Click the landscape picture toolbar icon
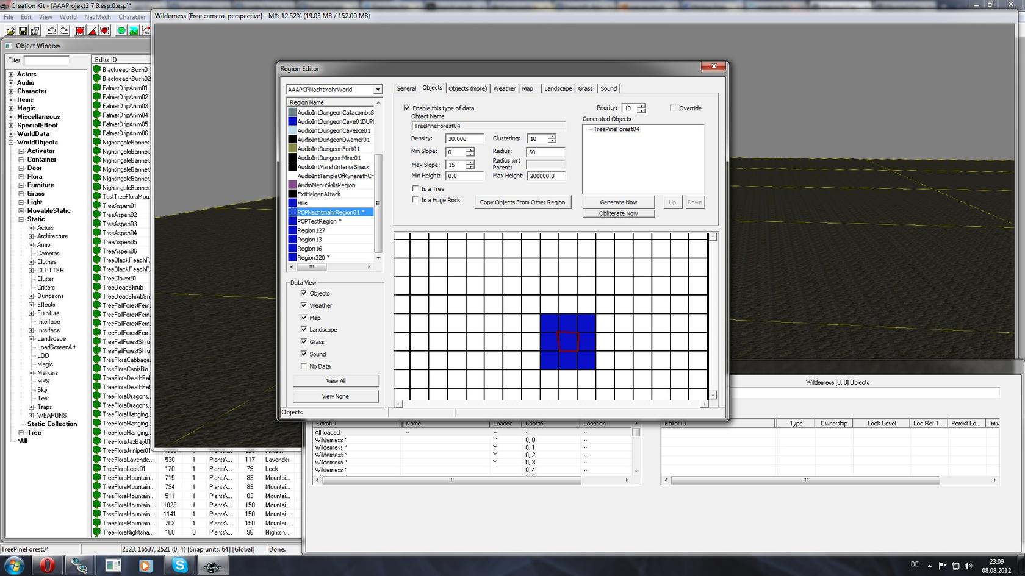The image size is (1025, 576). 134,30
